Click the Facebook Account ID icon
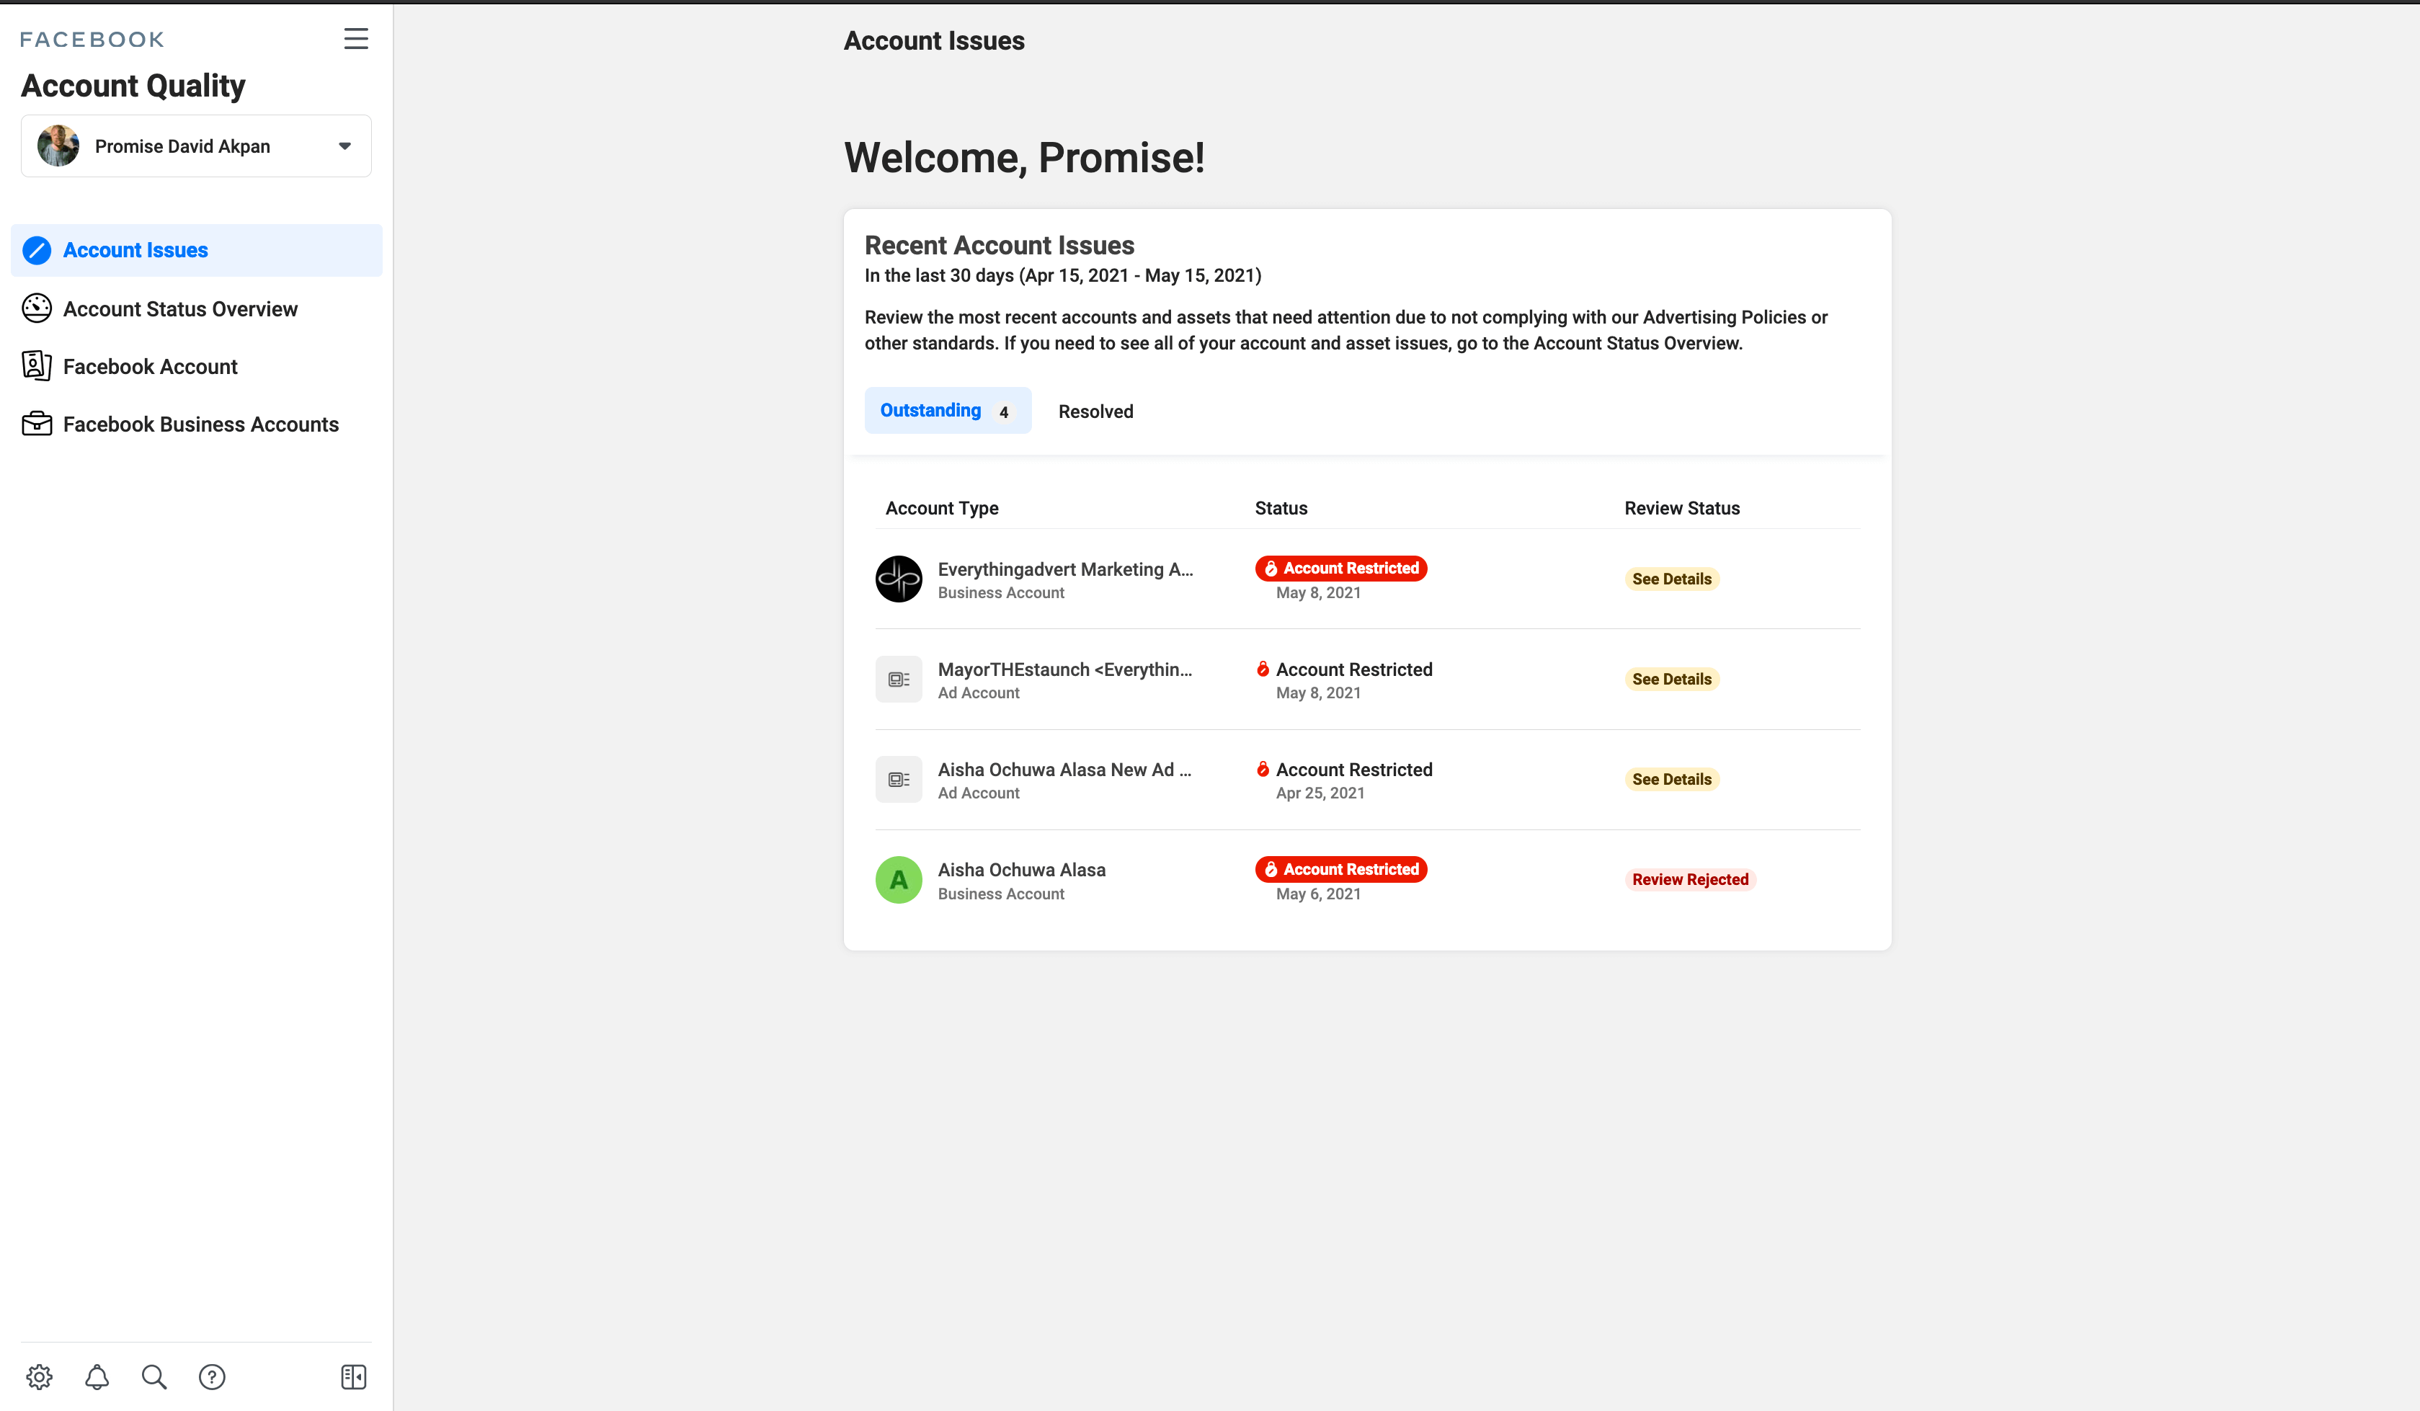Image resolution: width=2420 pixels, height=1411 pixels. pyautogui.click(x=37, y=366)
